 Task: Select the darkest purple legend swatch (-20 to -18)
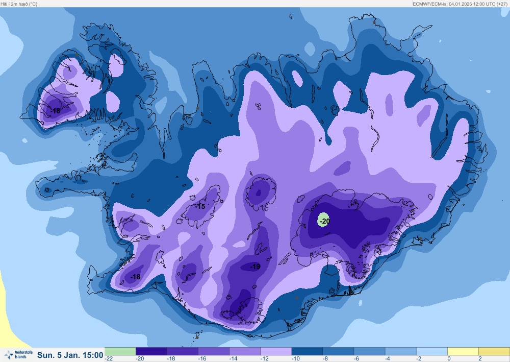(151, 351)
